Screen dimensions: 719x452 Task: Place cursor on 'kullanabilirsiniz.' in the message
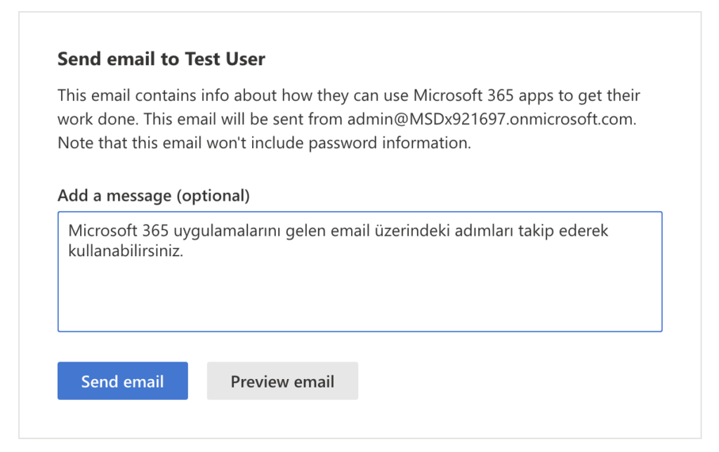(126, 251)
